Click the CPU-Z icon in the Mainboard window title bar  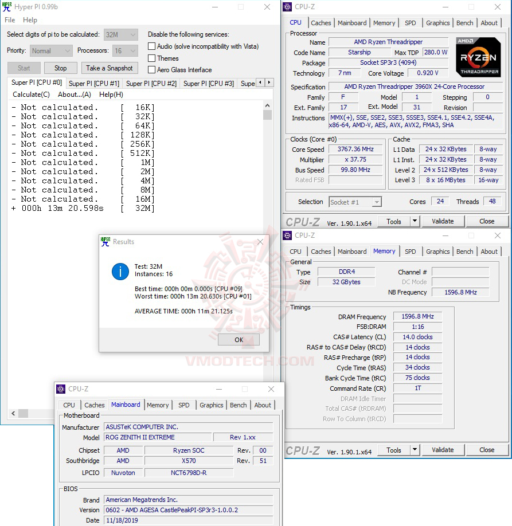[x=61, y=389]
